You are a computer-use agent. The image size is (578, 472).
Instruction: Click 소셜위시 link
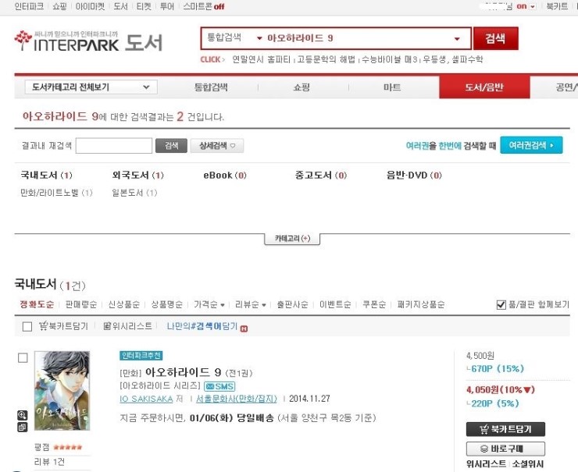tap(528, 464)
